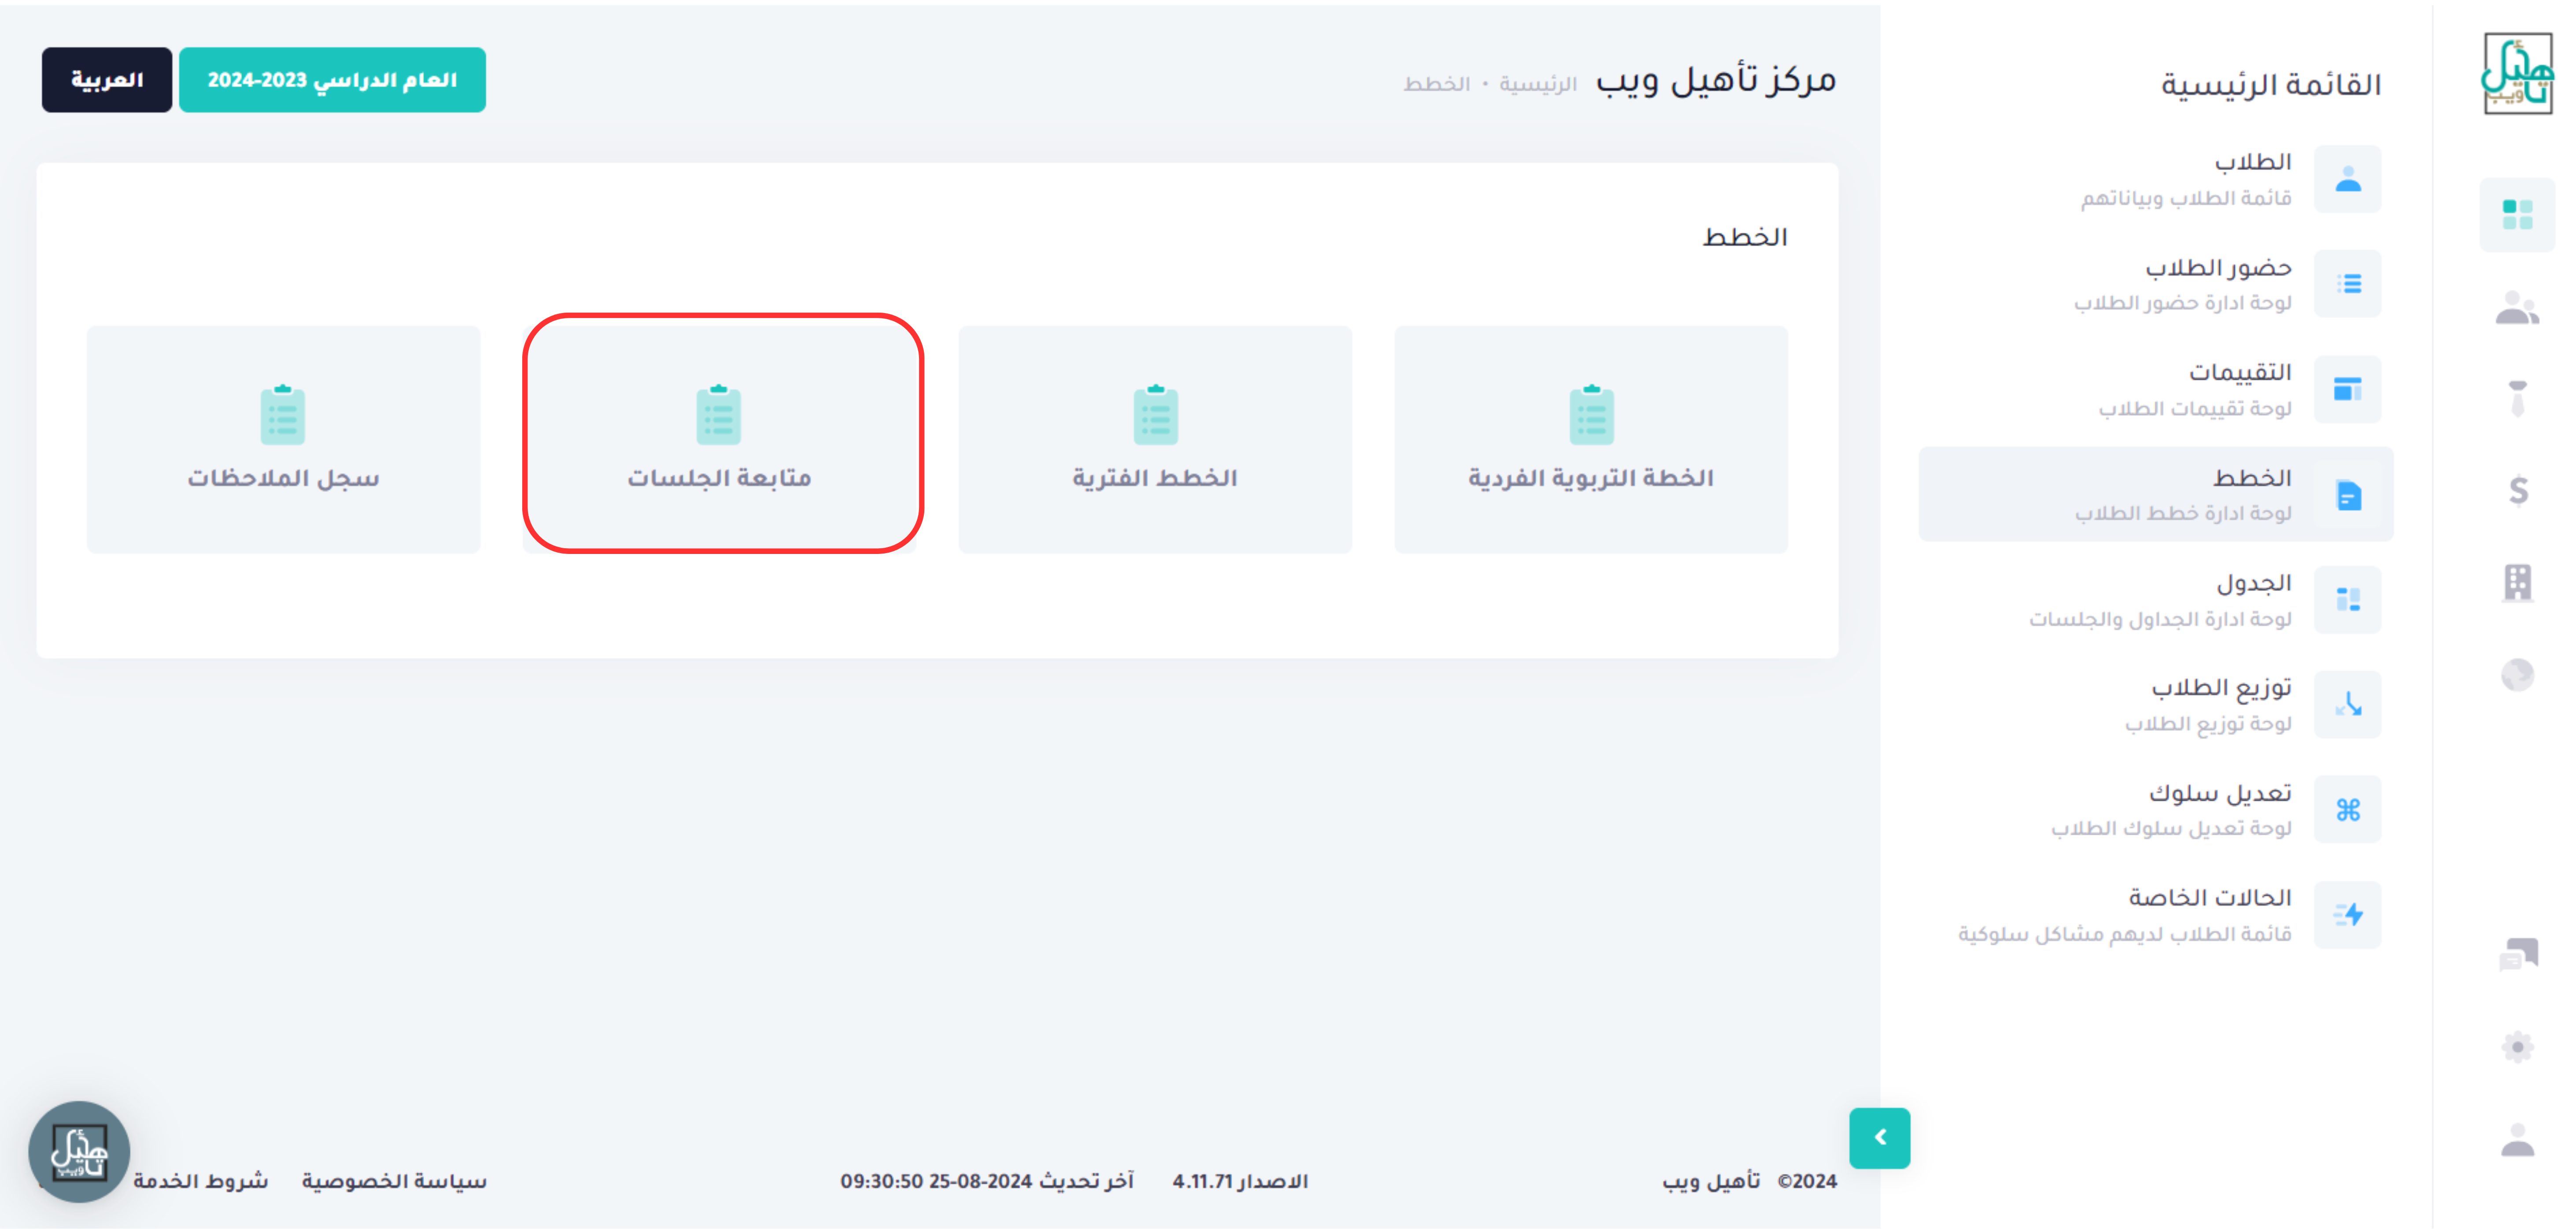Click تأهيل ويب footer link
2576x1229 pixels.
point(1711,1181)
